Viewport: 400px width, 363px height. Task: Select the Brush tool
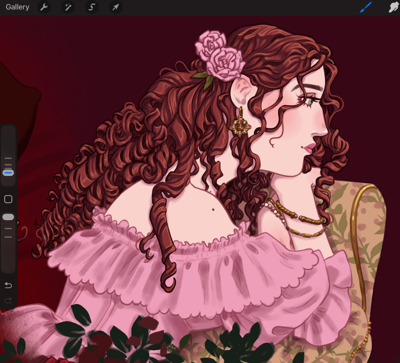(x=365, y=7)
